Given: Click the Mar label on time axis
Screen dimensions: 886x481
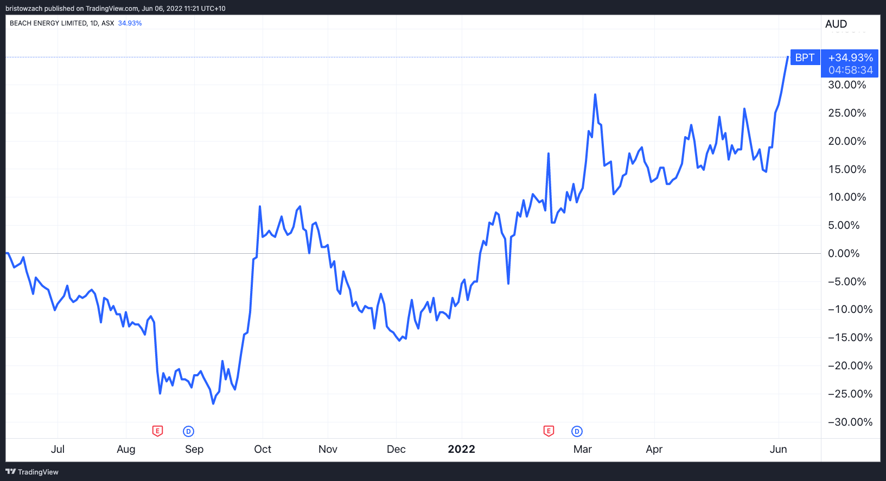Looking at the screenshot, I should pos(583,449).
